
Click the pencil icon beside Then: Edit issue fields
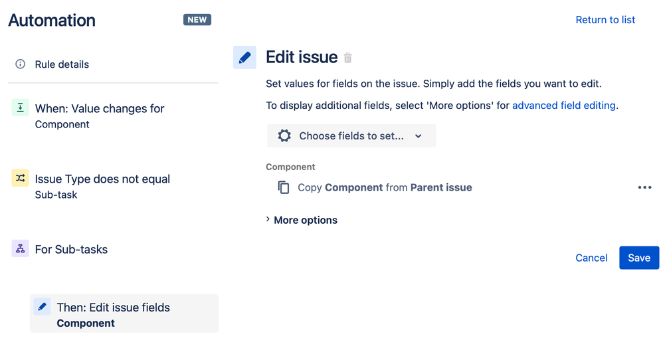pos(43,307)
